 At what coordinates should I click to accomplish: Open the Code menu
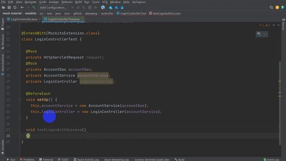42,2
